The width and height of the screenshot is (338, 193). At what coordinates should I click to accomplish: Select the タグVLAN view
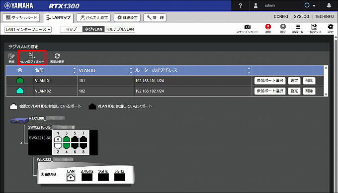click(93, 29)
